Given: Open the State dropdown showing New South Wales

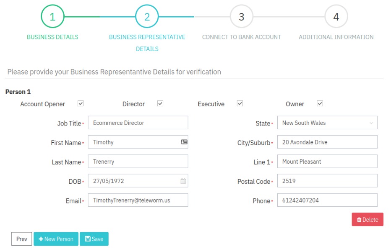Looking at the screenshot, I should click(327, 123).
